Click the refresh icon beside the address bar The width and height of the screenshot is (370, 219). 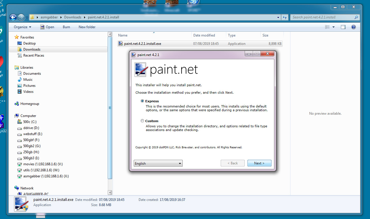coord(285,17)
